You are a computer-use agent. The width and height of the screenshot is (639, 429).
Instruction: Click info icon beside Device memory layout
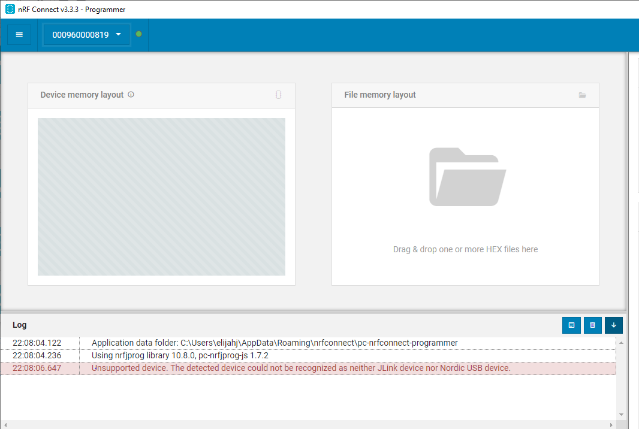(x=131, y=95)
